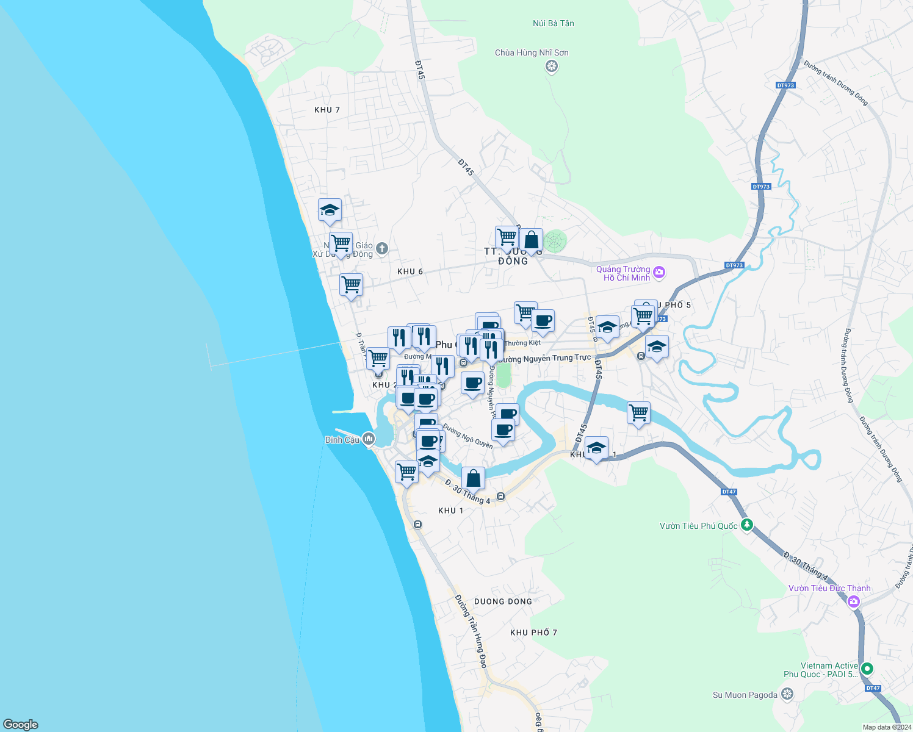Image resolution: width=913 pixels, height=732 pixels.
Task: Click the supermarket cart icon in Khu 6
Action: tap(351, 284)
